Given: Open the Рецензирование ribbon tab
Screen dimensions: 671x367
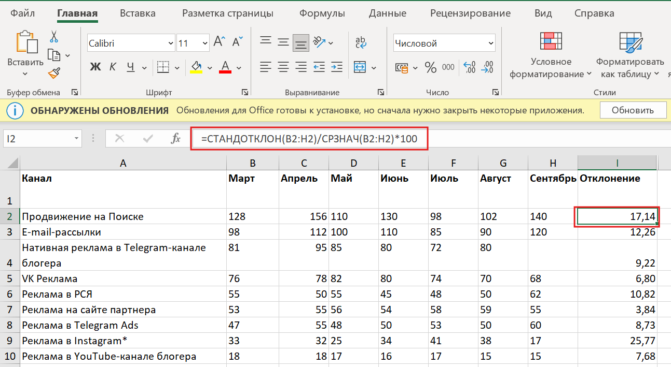Looking at the screenshot, I should (x=470, y=13).
